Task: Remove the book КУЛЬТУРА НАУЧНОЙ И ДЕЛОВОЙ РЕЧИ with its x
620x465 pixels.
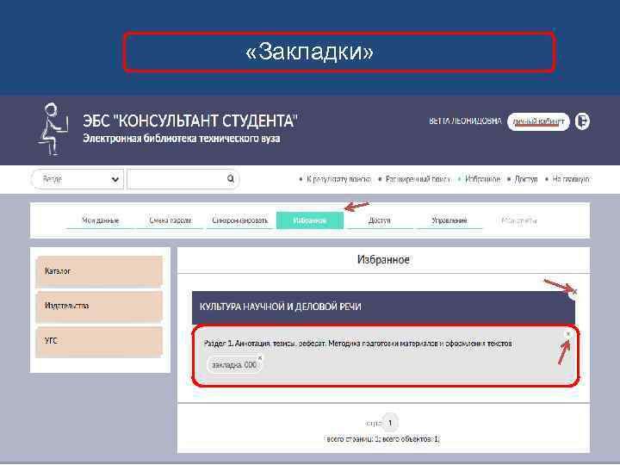Action: pos(574,292)
